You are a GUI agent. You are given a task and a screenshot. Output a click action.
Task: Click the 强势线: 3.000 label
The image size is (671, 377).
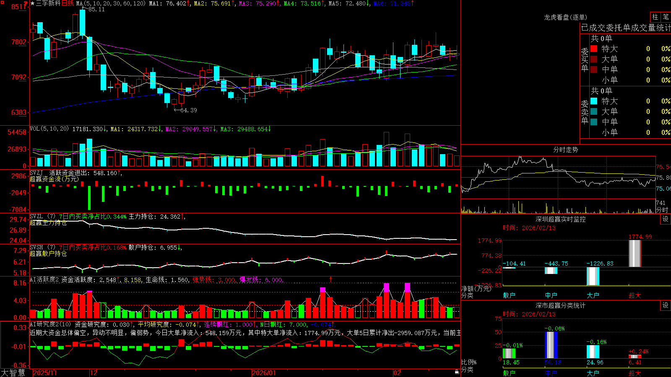214,279
